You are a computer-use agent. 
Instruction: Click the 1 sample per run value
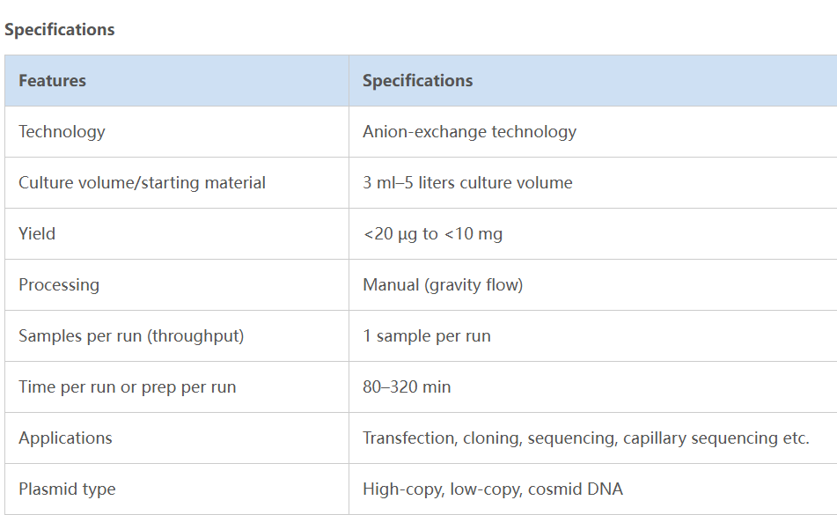click(427, 336)
